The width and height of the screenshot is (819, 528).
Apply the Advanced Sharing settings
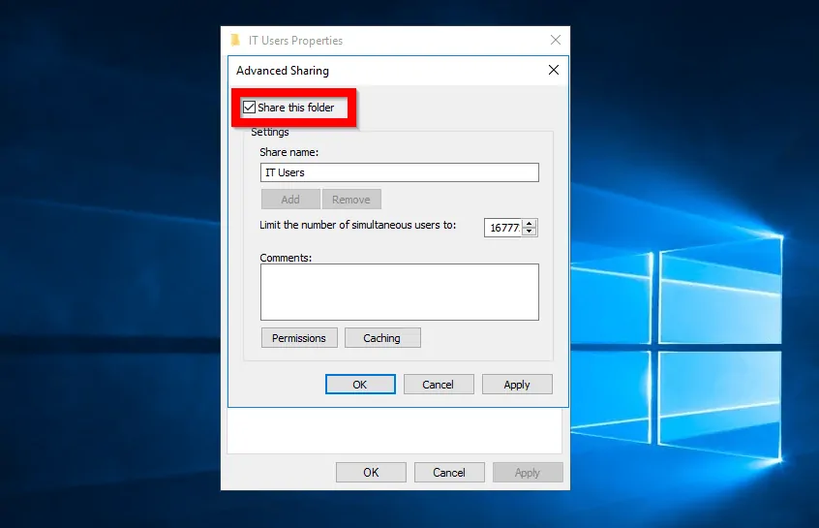[517, 385]
